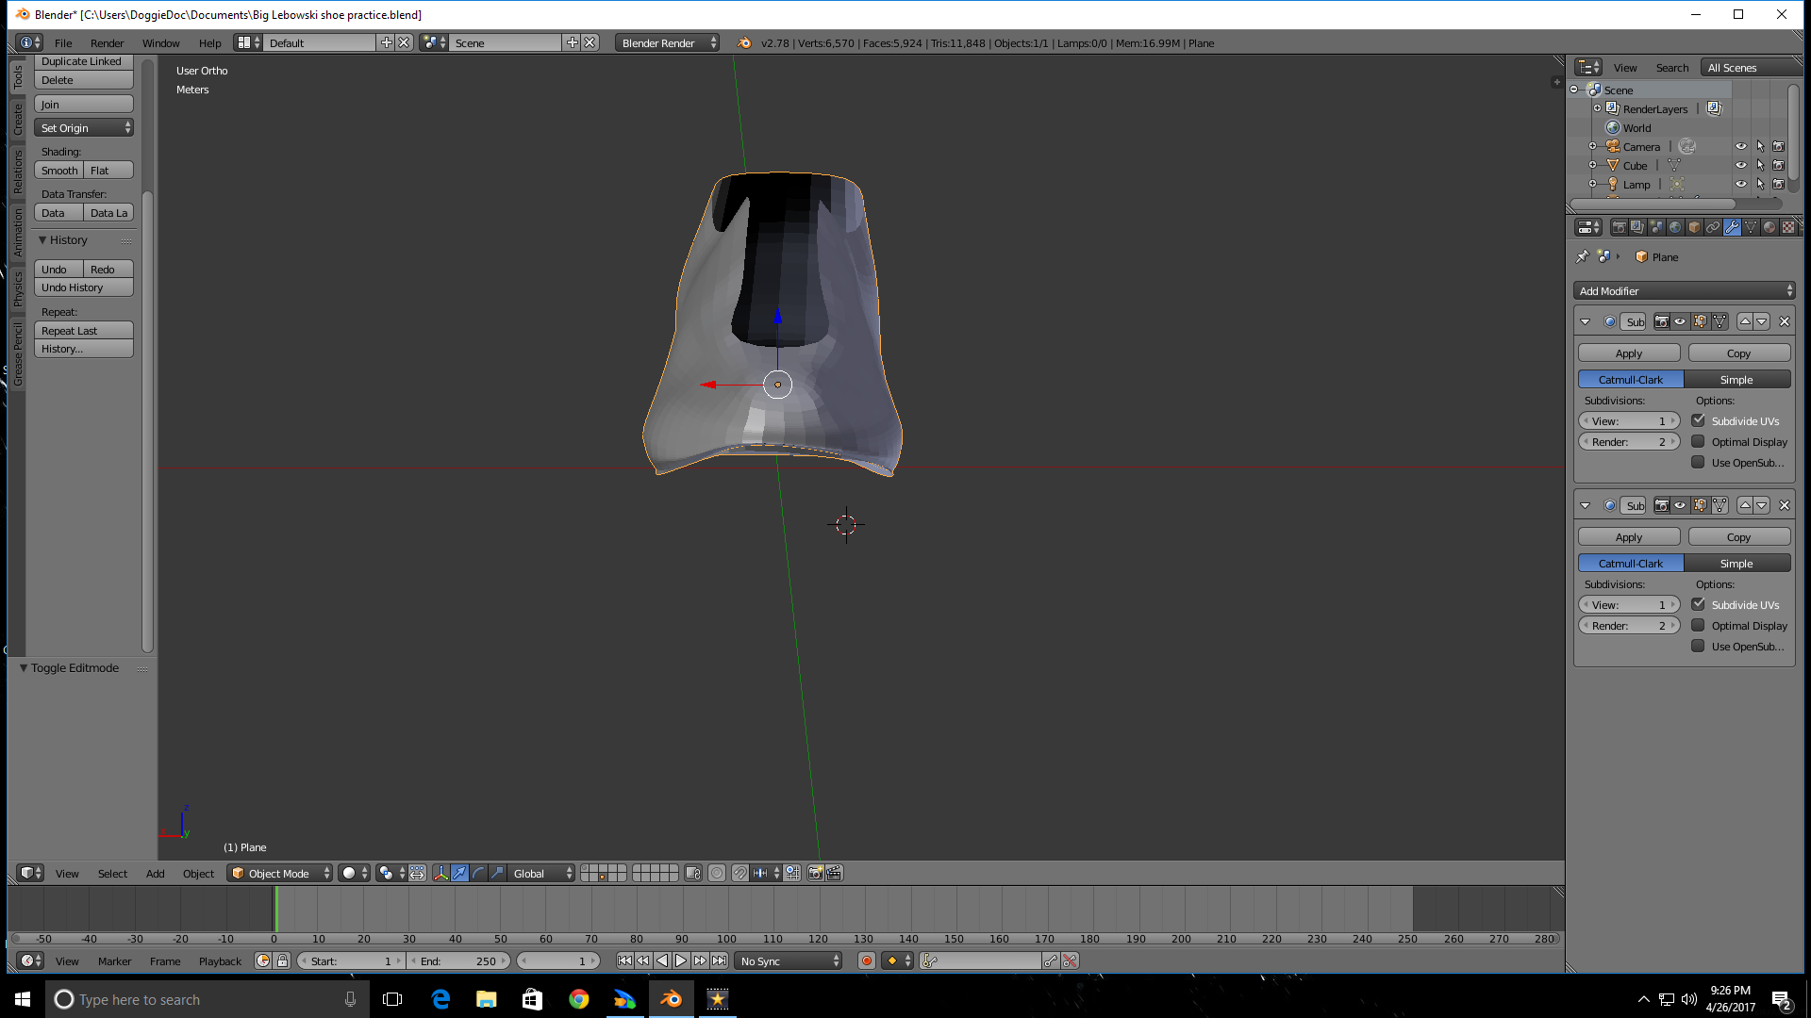Toggle Subdivide UVs in first Subsurf modifier
This screenshot has width=1811, height=1018.
point(1699,420)
